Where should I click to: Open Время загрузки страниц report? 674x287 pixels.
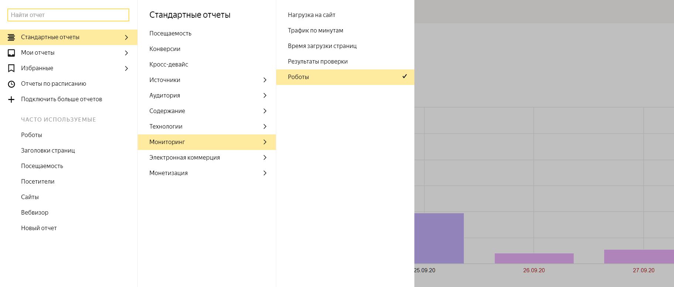point(322,46)
